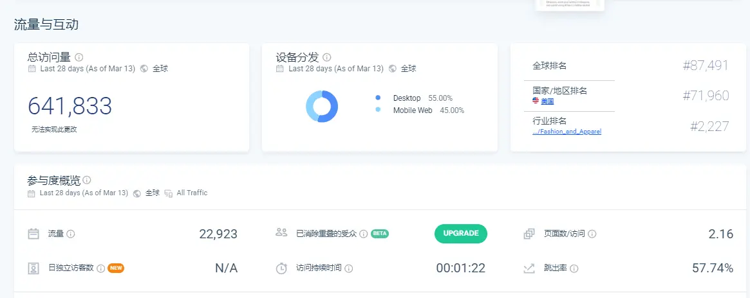Open the 美国 country ranking link
Image resolution: width=750 pixels, height=298 pixels.
tap(547, 101)
